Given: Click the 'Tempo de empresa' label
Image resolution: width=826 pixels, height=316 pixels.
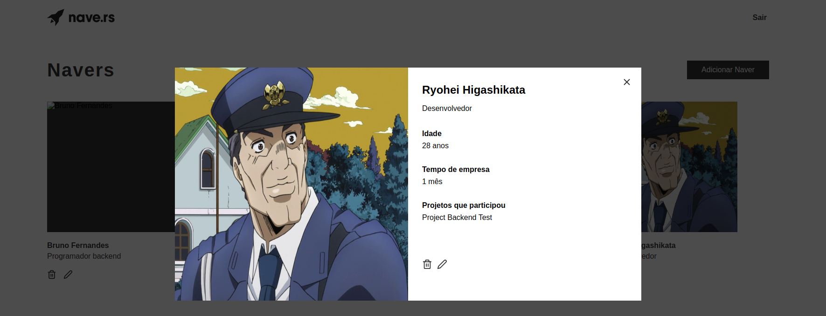Looking at the screenshot, I should point(456,169).
